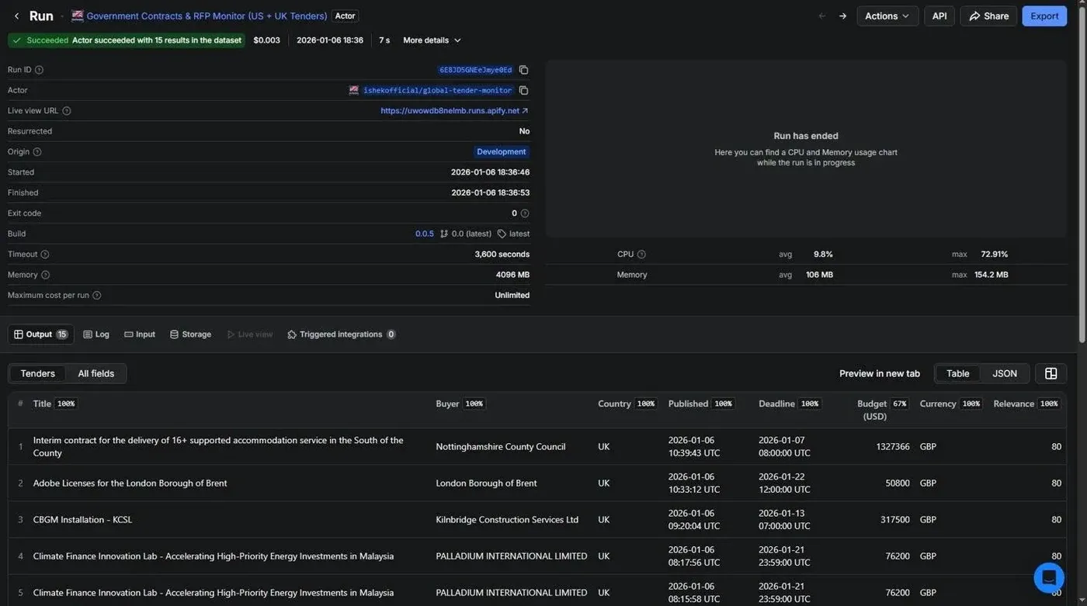The width and height of the screenshot is (1087, 606).
Task: Open the chat support bubble
Action: (x=1049, y=577)
